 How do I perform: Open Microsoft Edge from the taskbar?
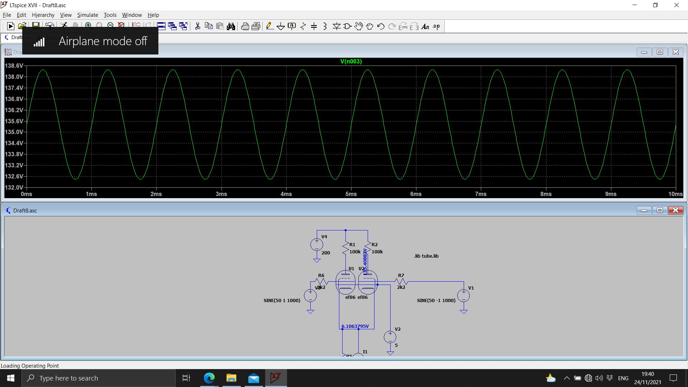pos(209,378)
